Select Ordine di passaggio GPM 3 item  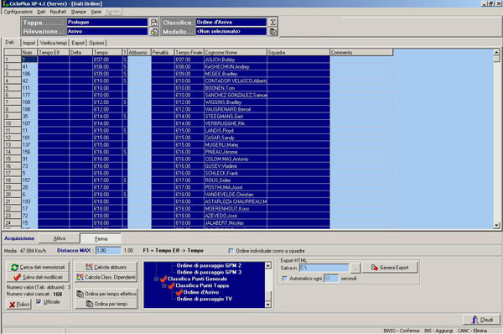(x=209, y=272)
